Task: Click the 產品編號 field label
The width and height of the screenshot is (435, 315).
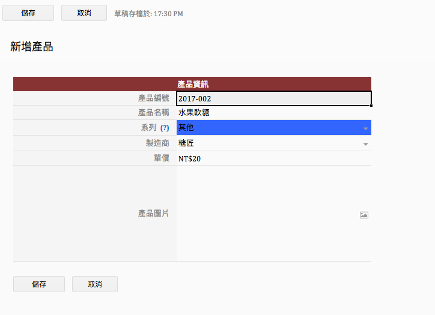Action: click(153, 98)
